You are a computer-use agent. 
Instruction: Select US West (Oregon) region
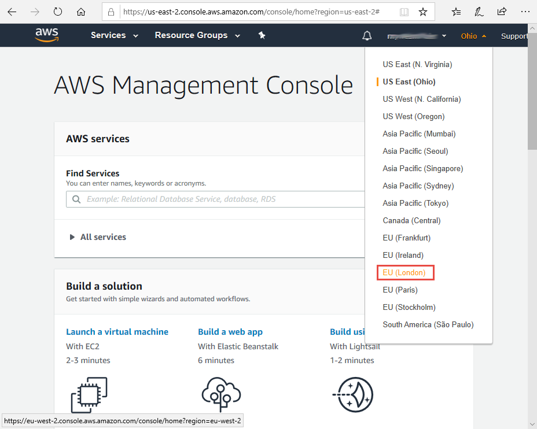point(413,116)
